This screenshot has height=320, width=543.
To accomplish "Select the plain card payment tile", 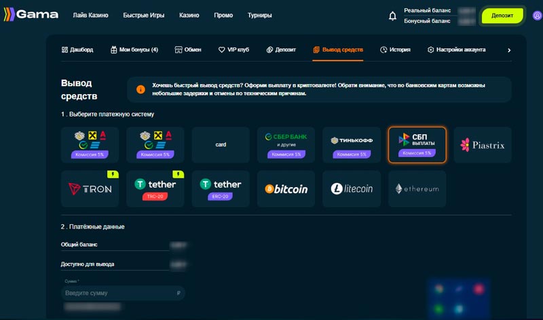I will [x=221, y=144].
